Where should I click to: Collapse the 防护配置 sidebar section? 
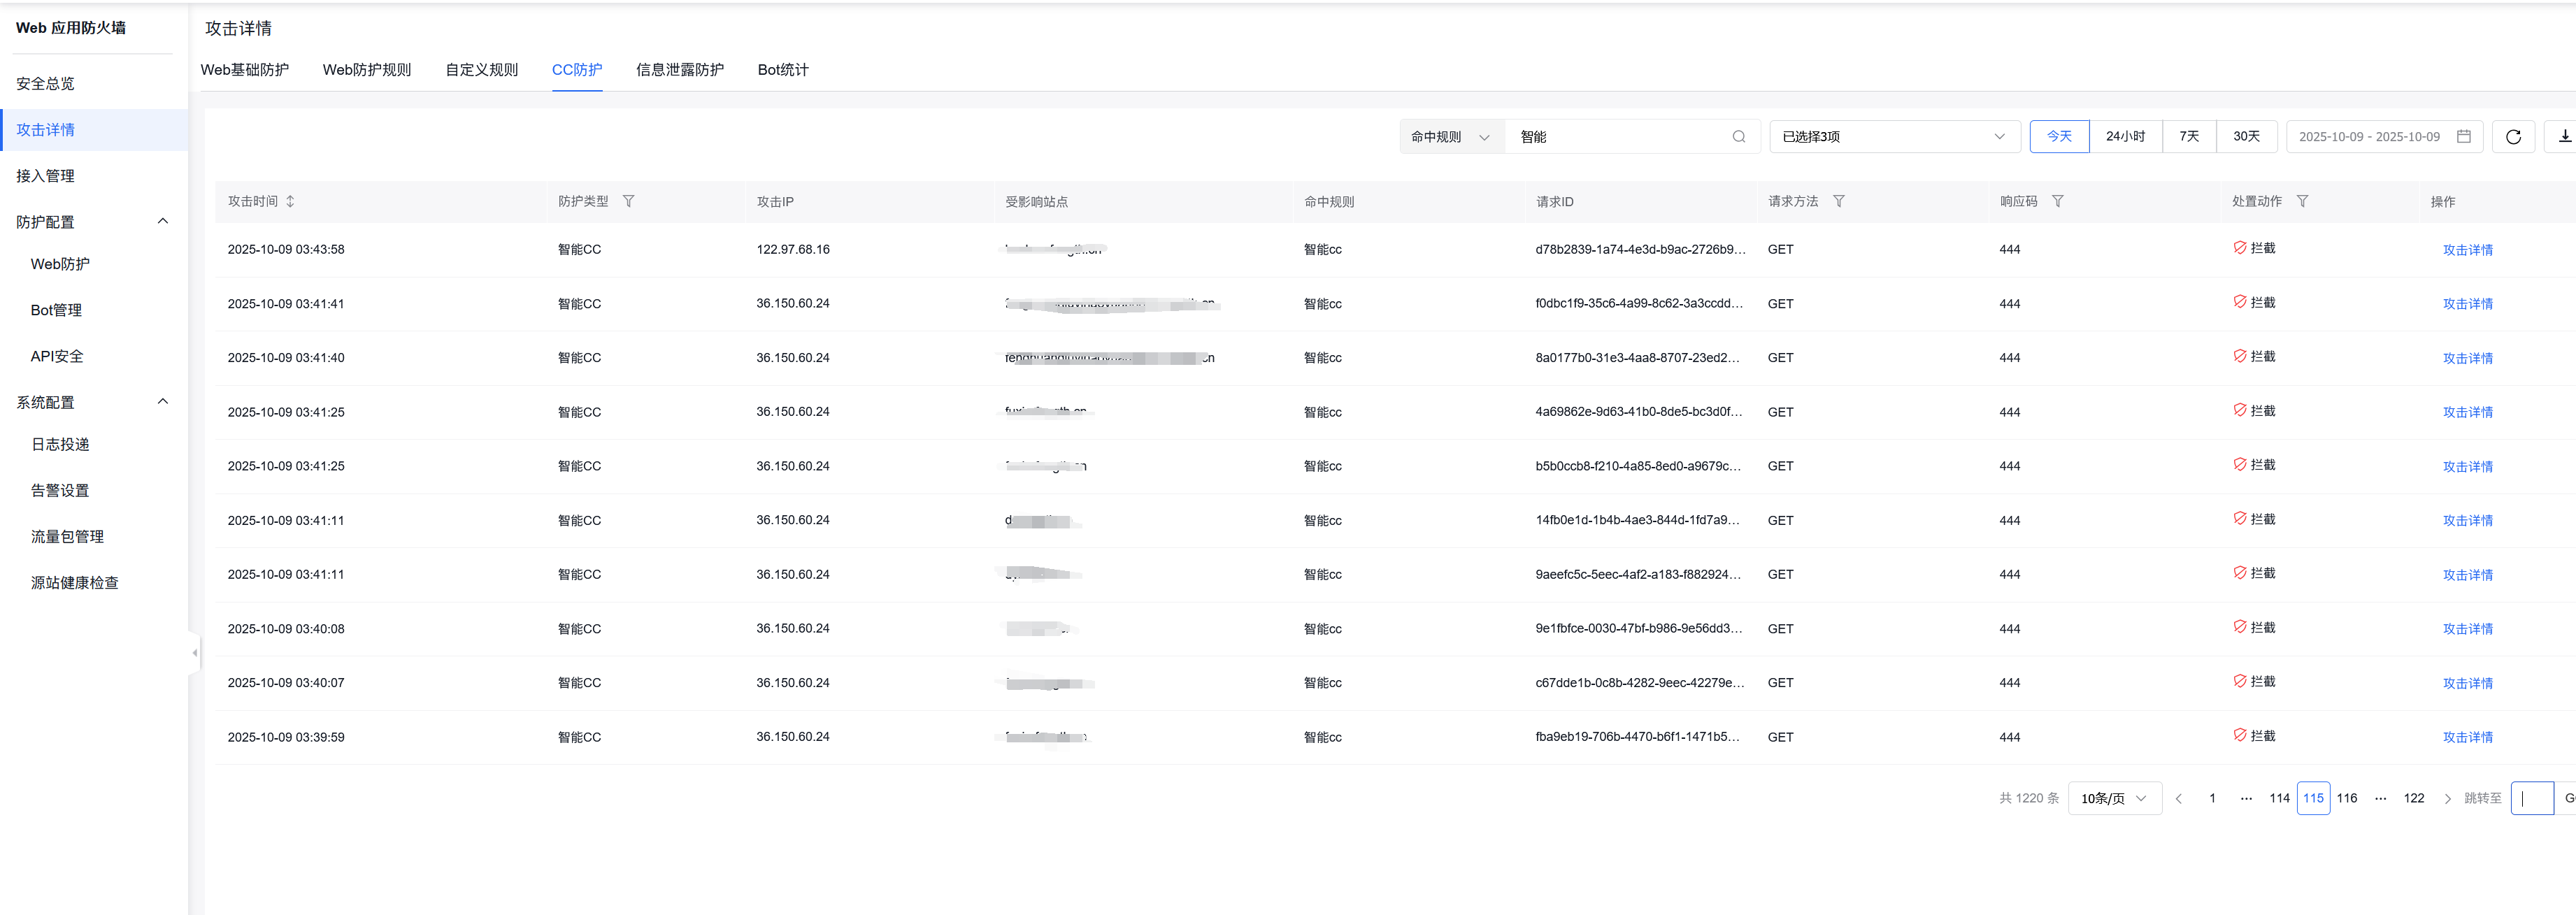163,221
